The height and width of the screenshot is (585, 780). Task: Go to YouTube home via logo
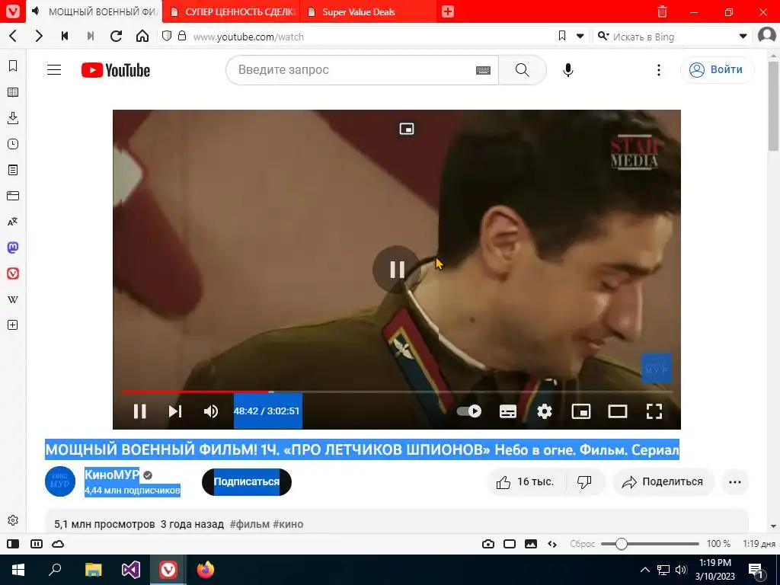[116, 70]
